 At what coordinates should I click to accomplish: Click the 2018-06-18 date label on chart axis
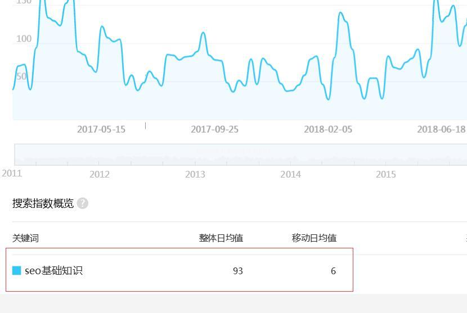click(x=441, y=129)
